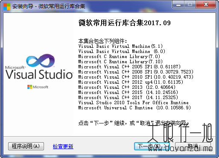The width and height of the screenshot is (219, 158).
Task: Click the Microsoft logo icon in title bar
Action: (x=7, y=6)
